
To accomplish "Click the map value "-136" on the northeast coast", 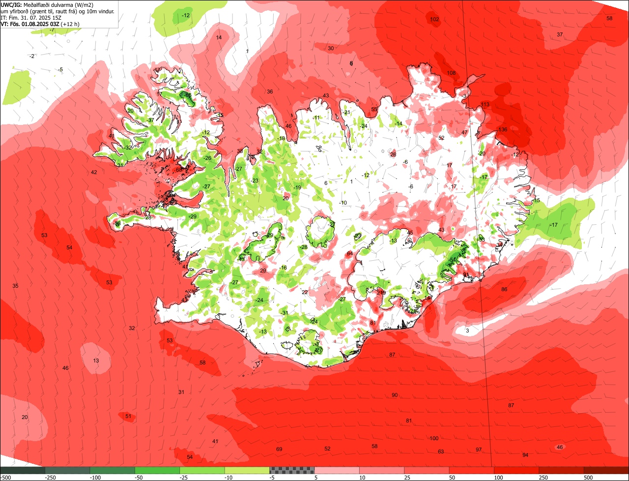I will point(502,129).
